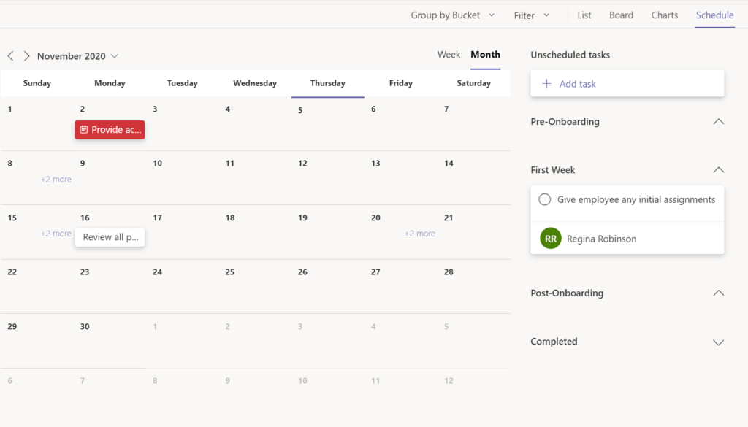
Task: Switch to Board view tab
Action: (621, 15)
